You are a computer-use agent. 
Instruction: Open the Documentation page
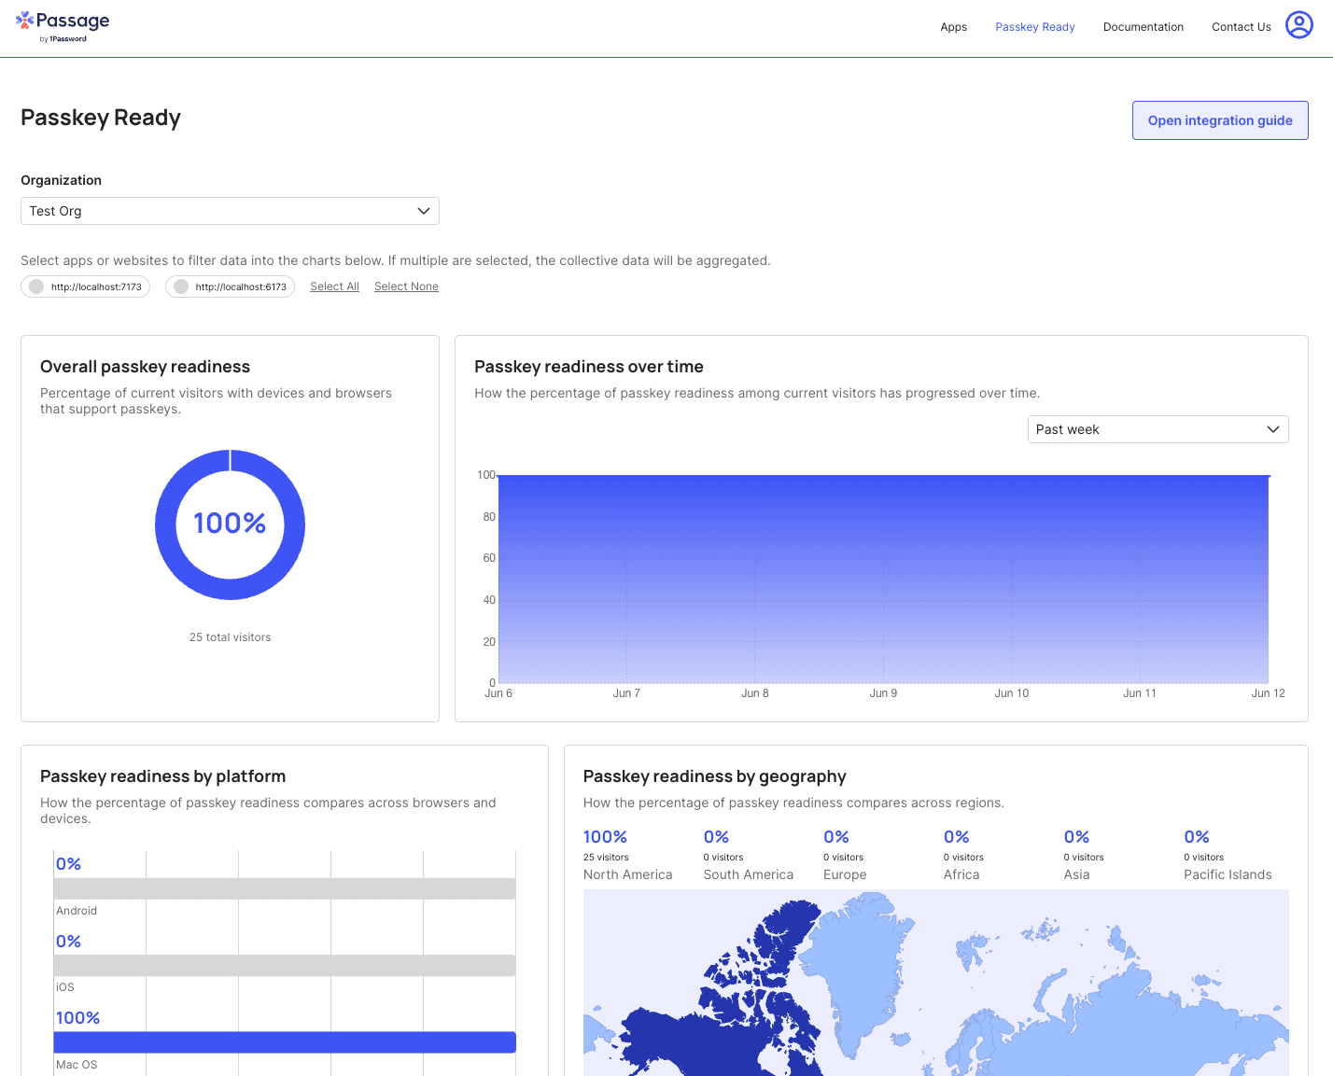(1143, 26)
